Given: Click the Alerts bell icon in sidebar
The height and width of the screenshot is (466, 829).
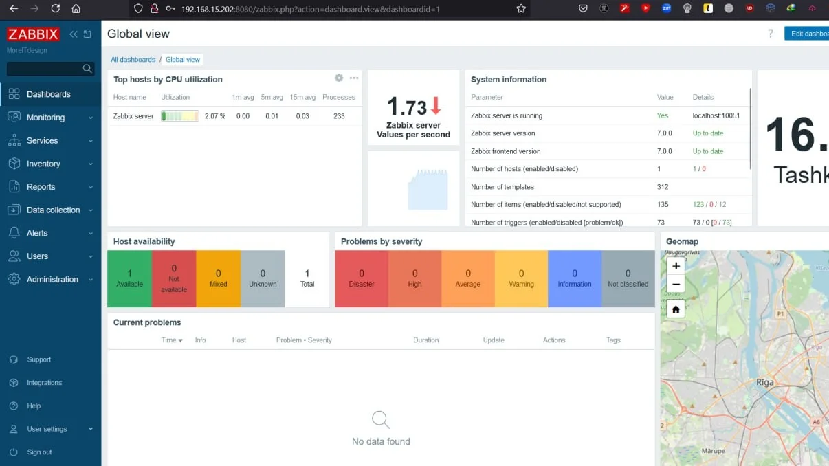Looking at the screenshot, I should [15, 233].
